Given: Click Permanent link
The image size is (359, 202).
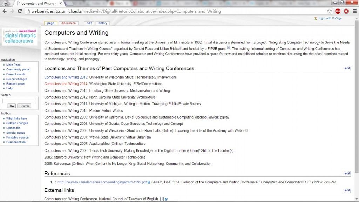Looking at the screenshot, I should 16,142.
